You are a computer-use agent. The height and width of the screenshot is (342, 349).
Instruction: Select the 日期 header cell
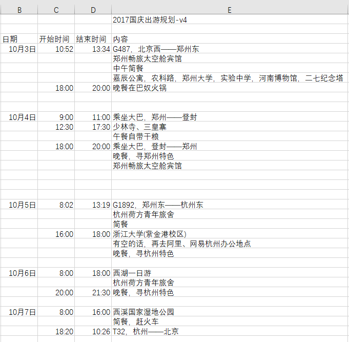pos(10,39)
